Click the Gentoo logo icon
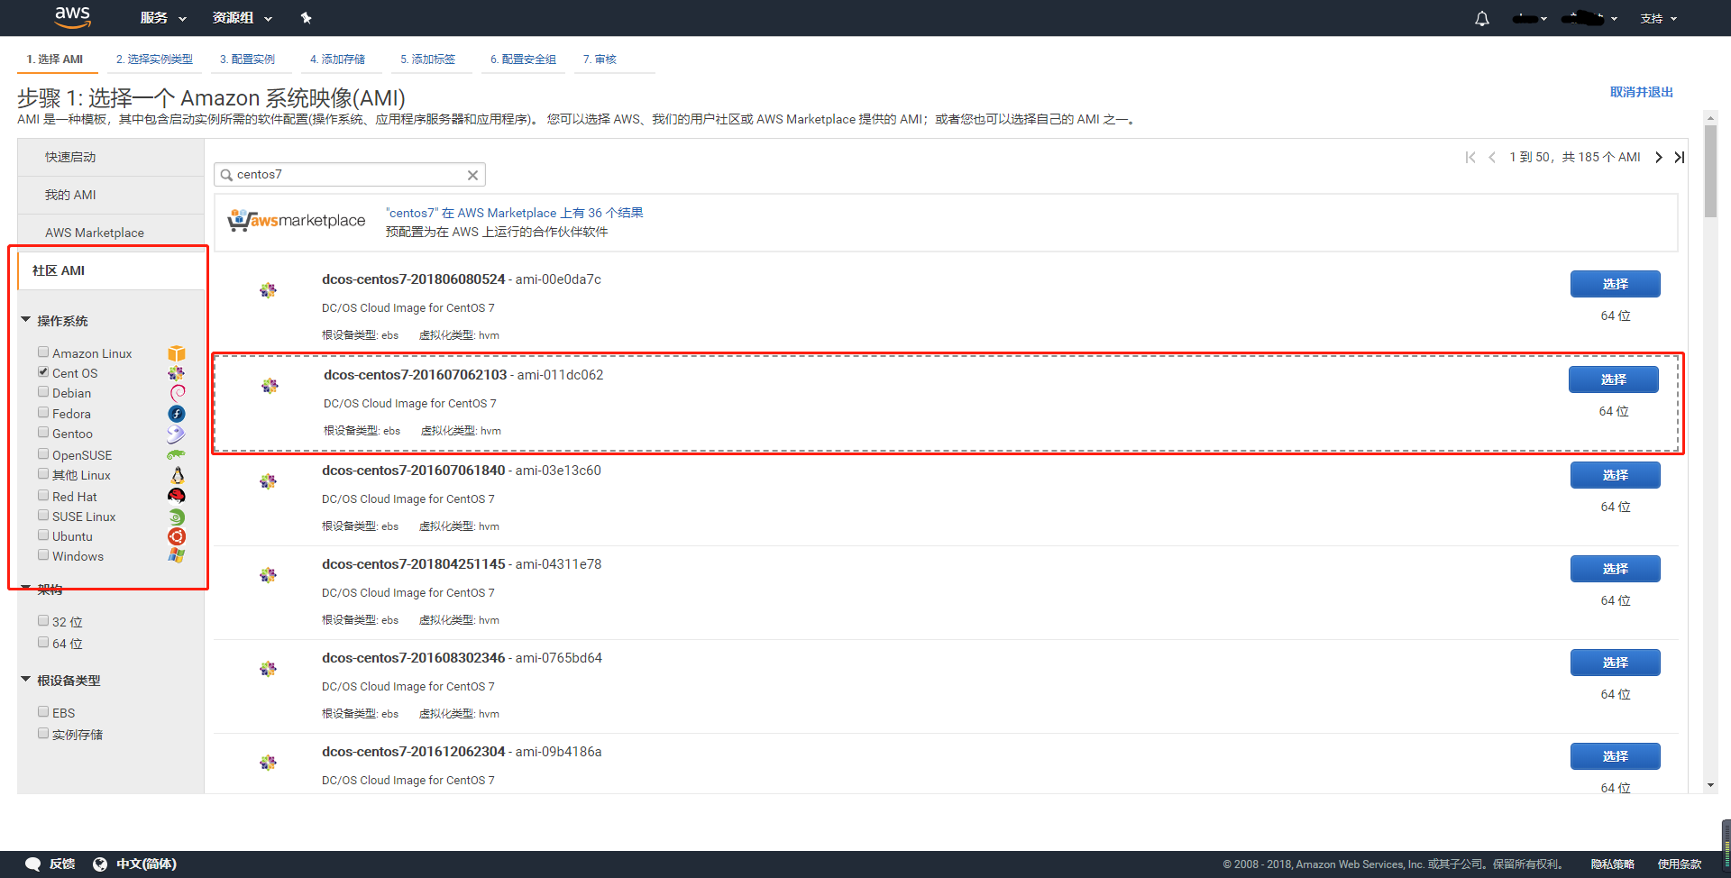This screenshot has width=1731, height=878. point(177,434)
